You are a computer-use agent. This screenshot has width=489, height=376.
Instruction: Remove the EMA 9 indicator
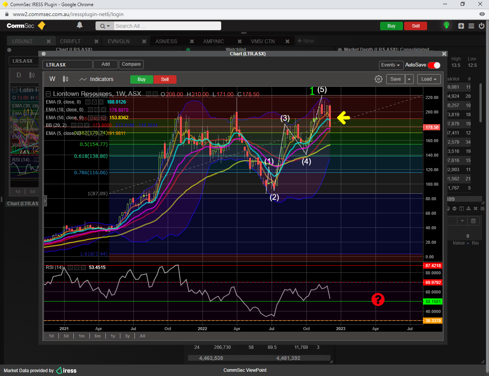point(101,102)
